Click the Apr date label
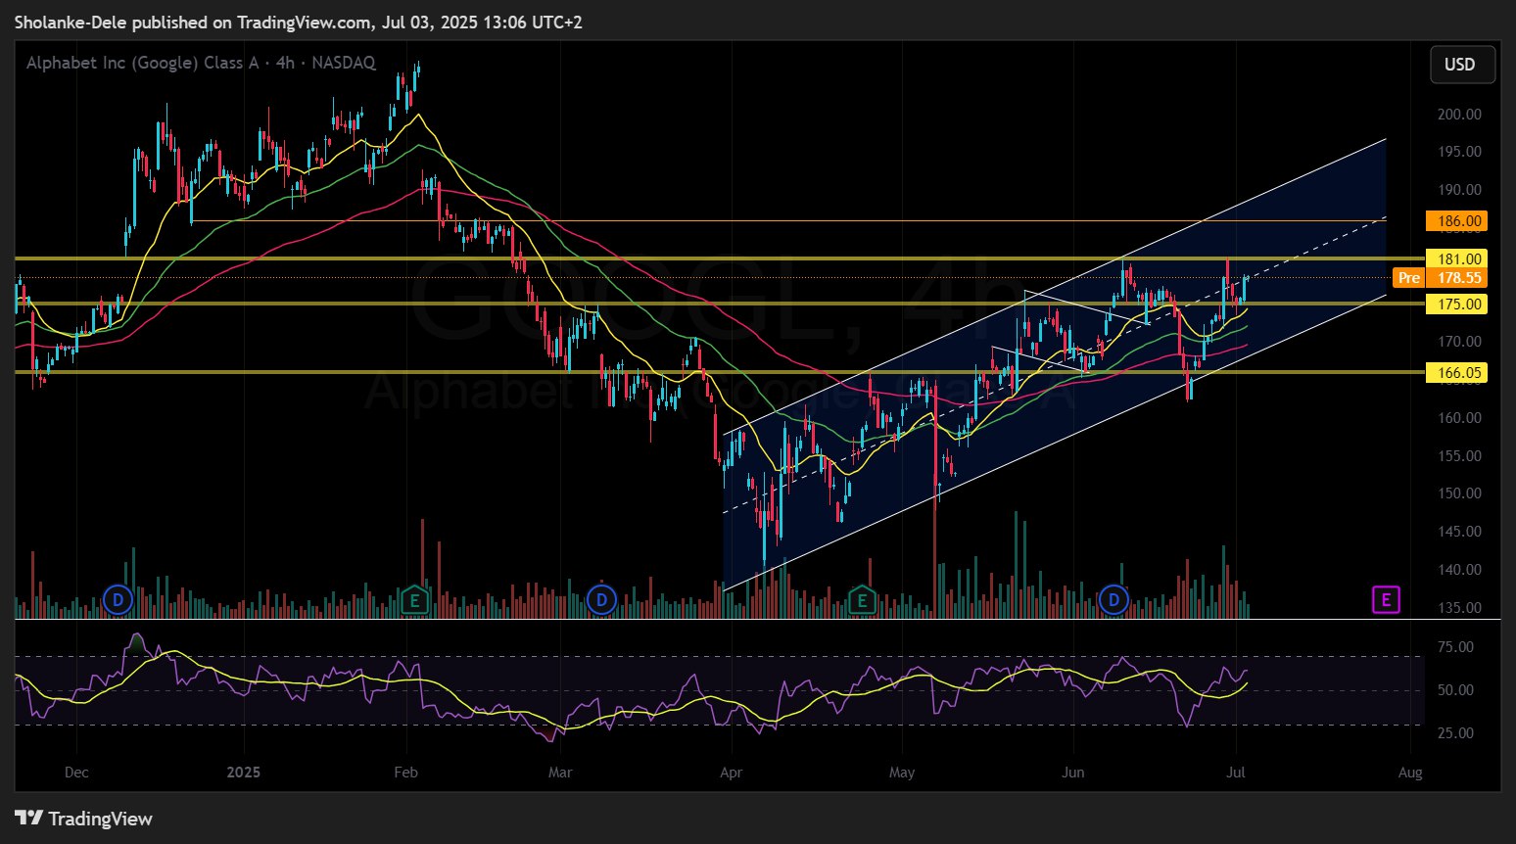Image resolution: width=1516 pixels, height=844 pixels. pos(731,773)
